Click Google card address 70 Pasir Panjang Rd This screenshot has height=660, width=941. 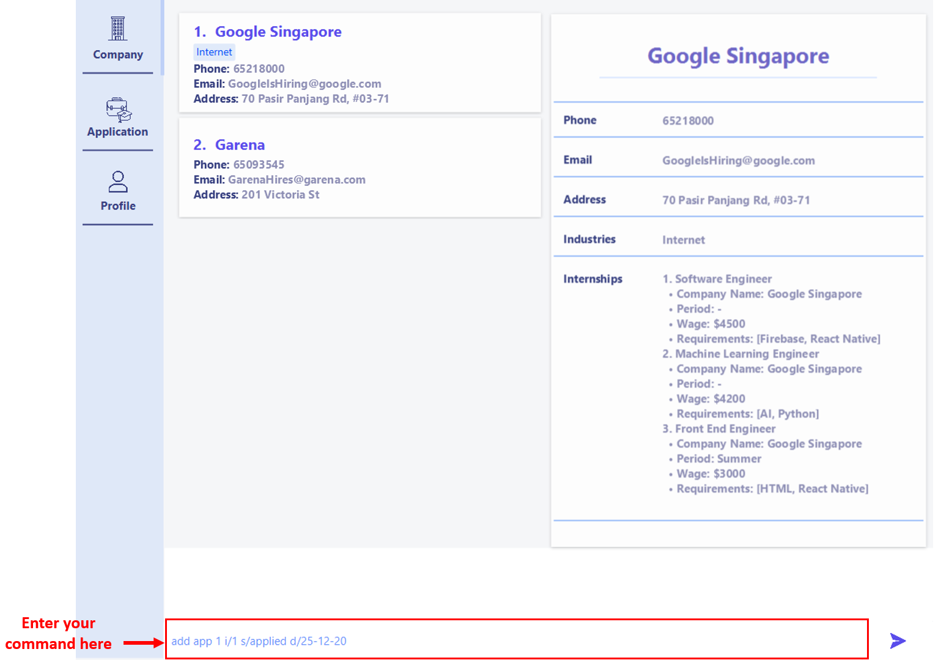pyautogui.click(x=315, y=98)
